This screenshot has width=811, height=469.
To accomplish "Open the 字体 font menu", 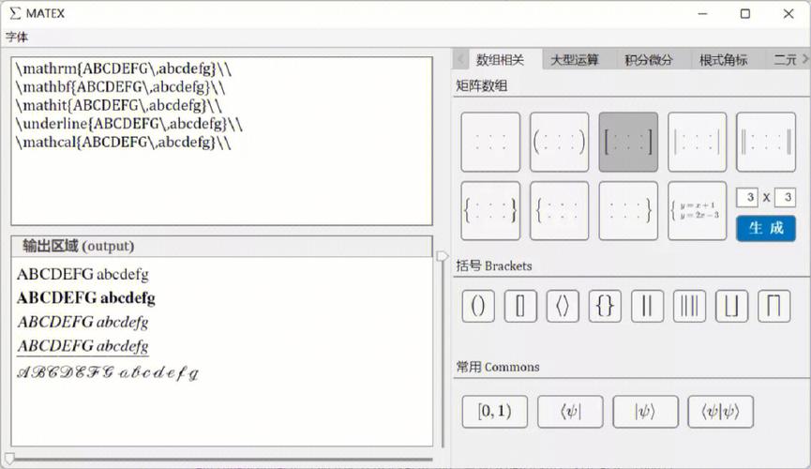I will pos(17,37).
